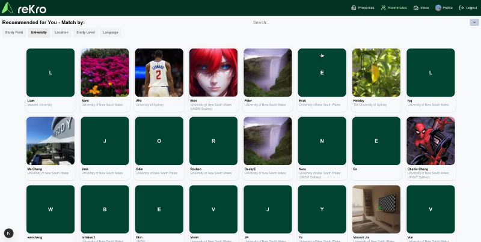Open the Roommates section
The width and height of the screenshot is (481, 242).
pos(394,8)
